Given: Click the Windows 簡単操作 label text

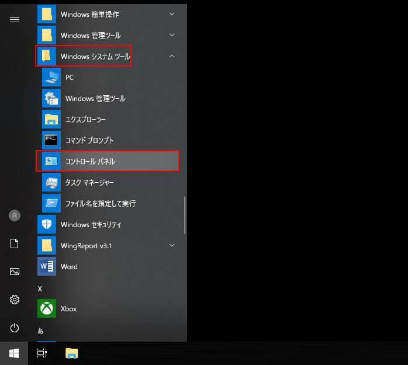Looking at the screenshot, I should 90,14.
